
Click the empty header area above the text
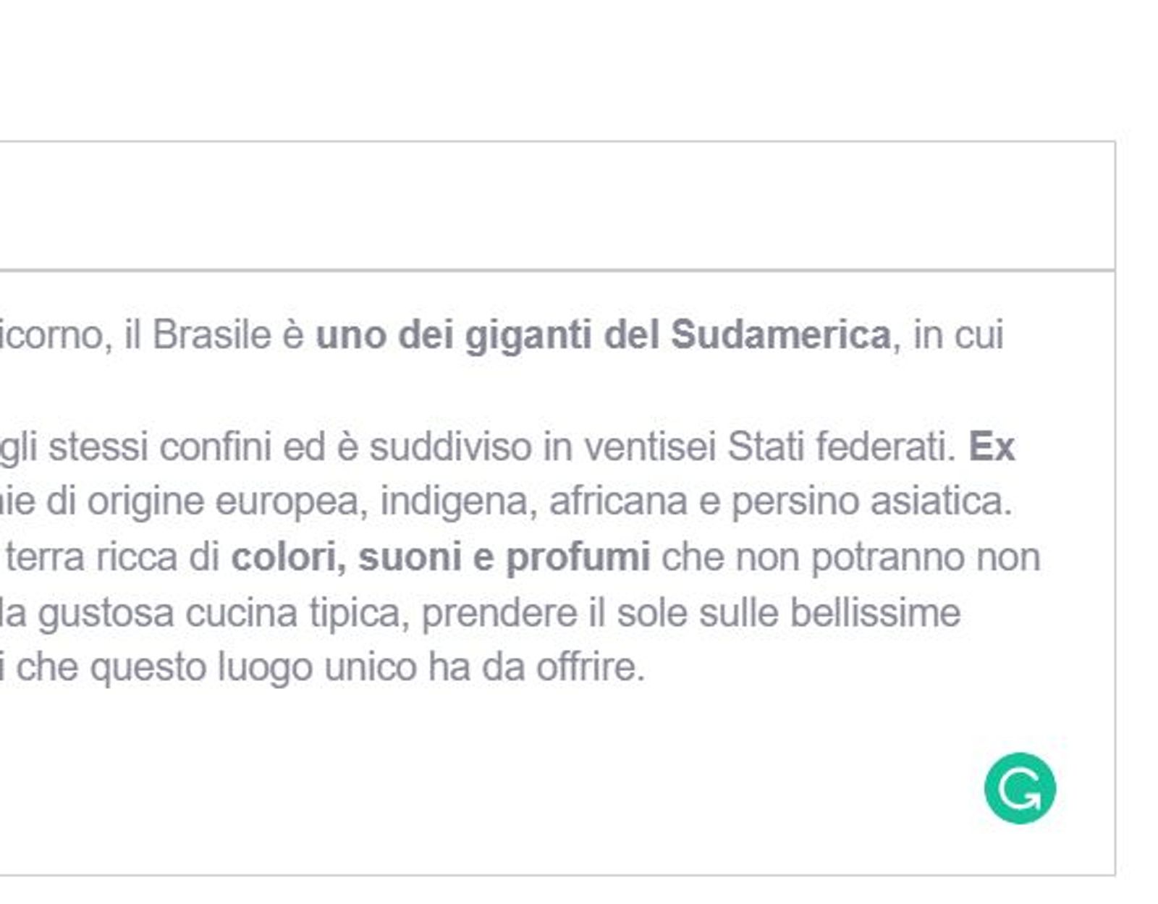(557, 206)
